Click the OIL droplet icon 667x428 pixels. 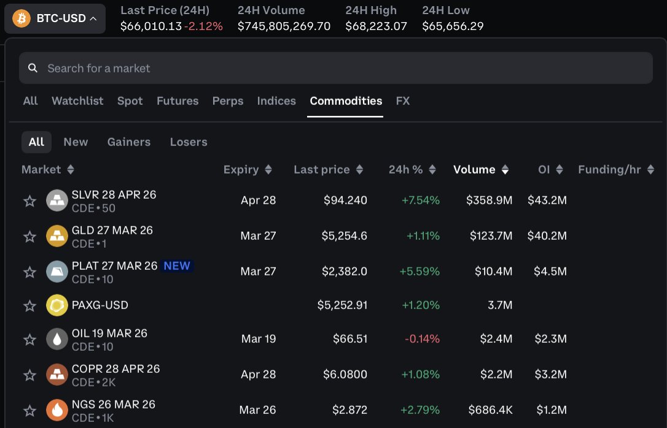pos(57,338)
